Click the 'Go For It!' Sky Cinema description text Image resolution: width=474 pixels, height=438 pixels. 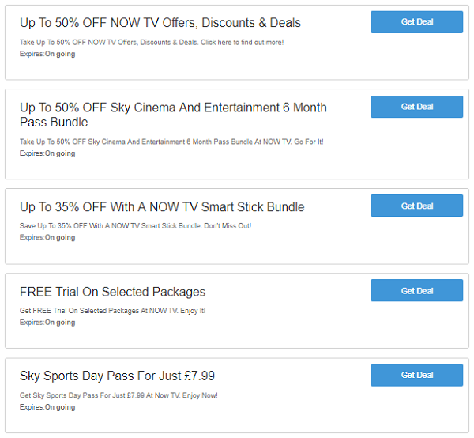171,142
